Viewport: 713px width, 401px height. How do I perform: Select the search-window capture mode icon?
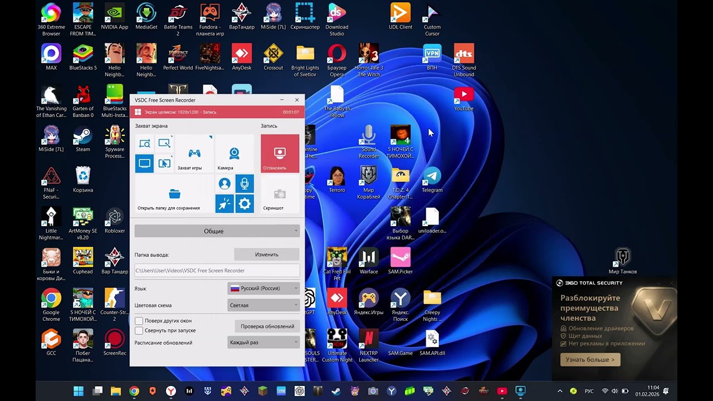tap(144, 144)
